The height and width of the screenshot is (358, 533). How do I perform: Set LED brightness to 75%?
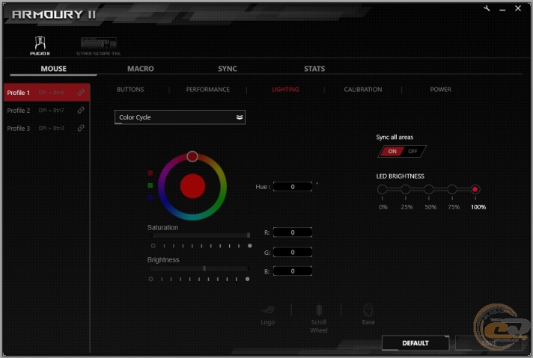[x=452, y=189]
